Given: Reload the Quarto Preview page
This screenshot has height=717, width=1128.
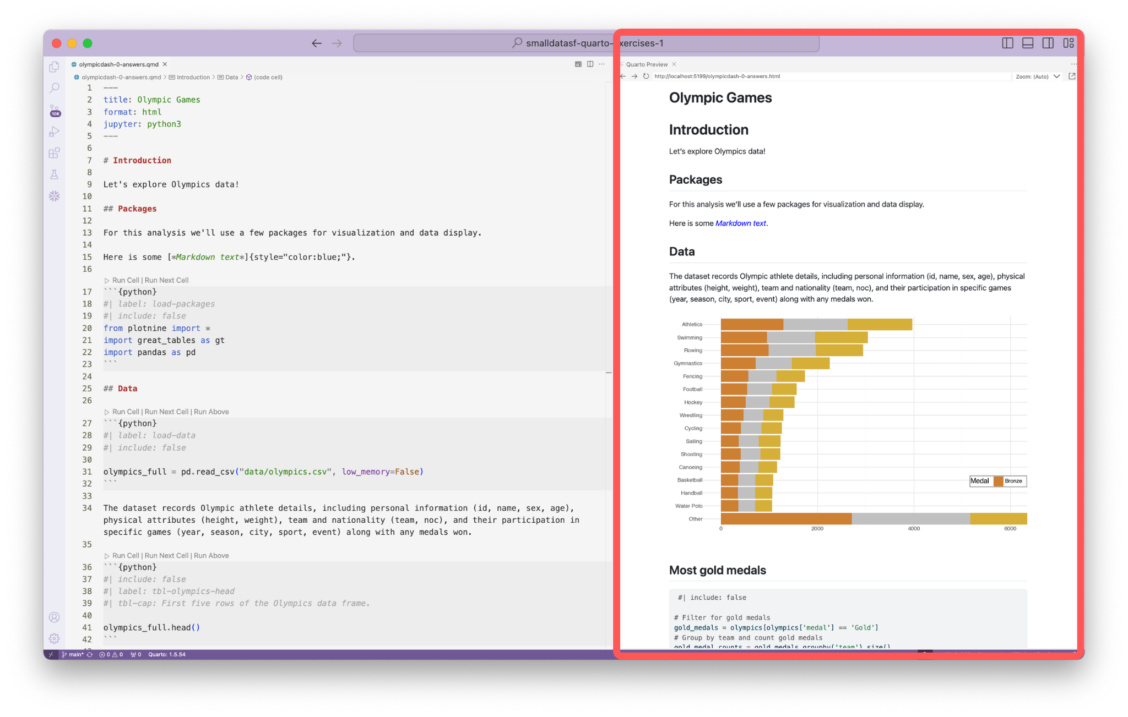Looking at the screenshot, I should click(646, 76).
